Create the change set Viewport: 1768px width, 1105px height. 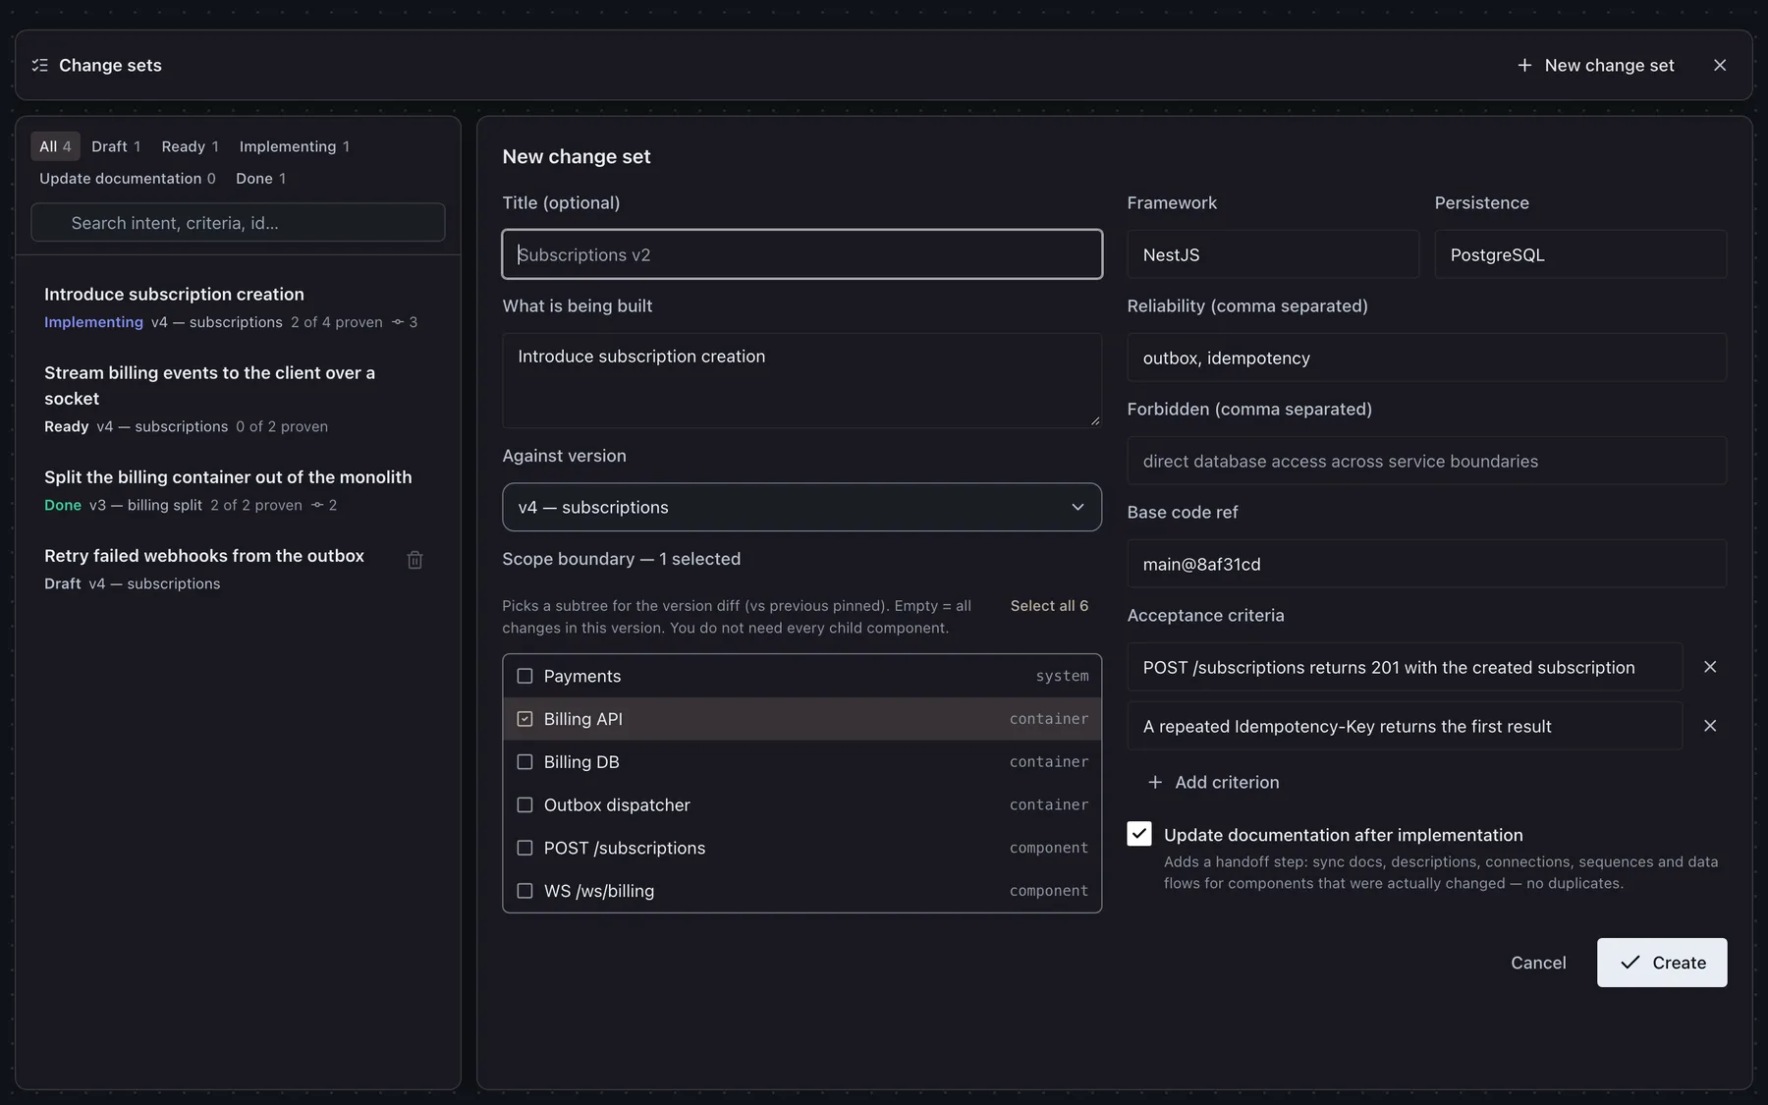coord(1662,963)
